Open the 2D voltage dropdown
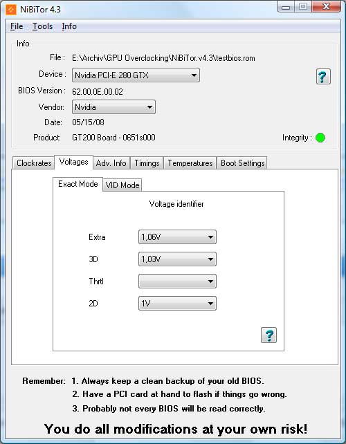This screenshot has width=346, height=444. pyautogui.click(x=177, y=304)
